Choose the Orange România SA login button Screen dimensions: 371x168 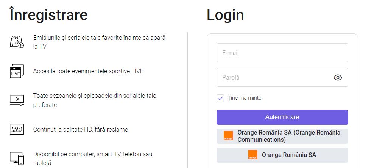pyautogui.click(x=288, y=155)
